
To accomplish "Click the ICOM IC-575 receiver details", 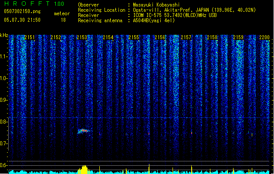I will tap(175, 15).
